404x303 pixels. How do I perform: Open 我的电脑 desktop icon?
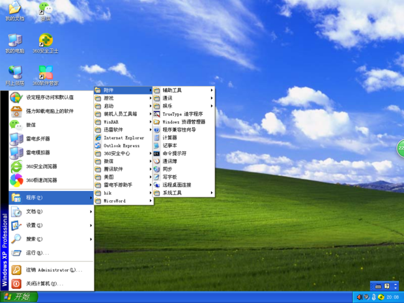click(15, 43)
